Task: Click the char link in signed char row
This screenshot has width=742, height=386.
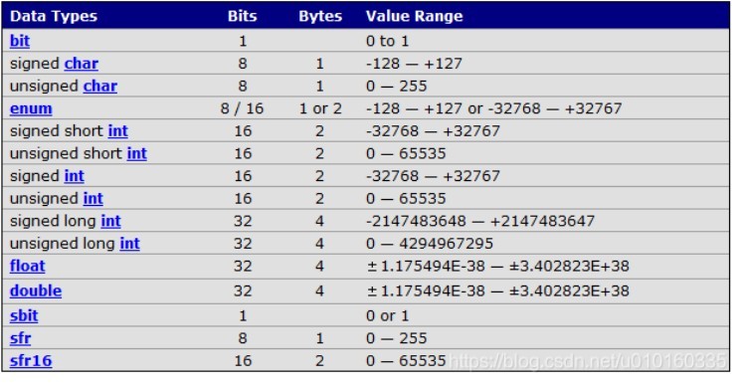Action: coord(82,64)
